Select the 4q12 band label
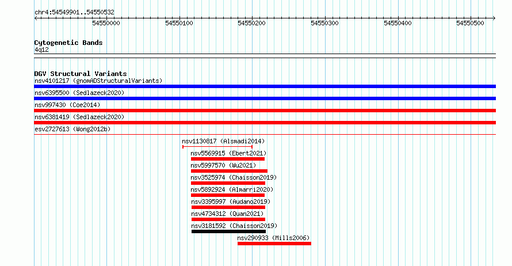Viewport: 512px width, 266px height. (41, 50)
